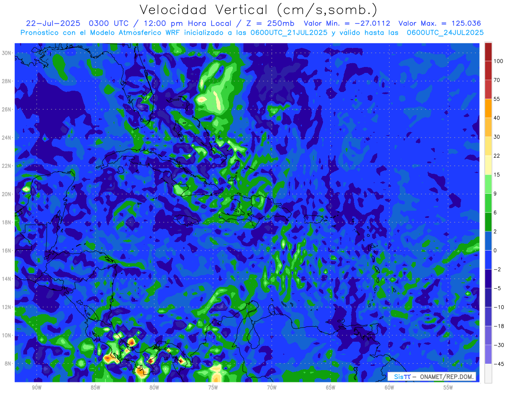The image size is (508, 393).
Task: Click the '30N' latitude label
Action: tap(7, 53)
